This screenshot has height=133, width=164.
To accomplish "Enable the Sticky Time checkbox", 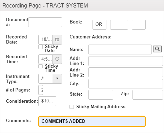I will [40, 66].
